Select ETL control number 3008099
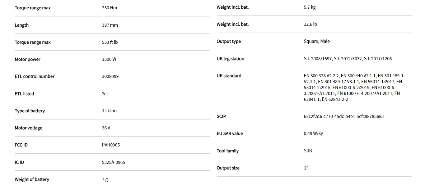 (110, 76)
